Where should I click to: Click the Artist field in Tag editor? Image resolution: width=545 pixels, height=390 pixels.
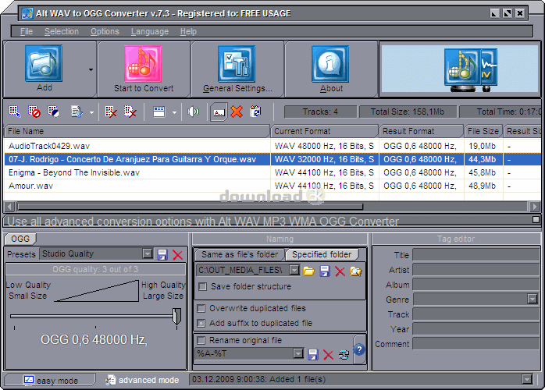(476, 270)
